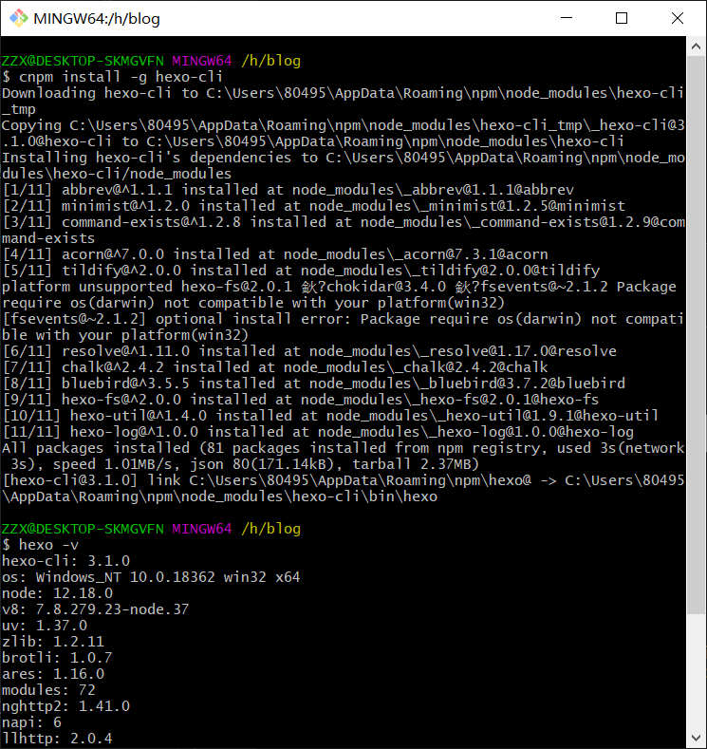Click the '[hexo-cli@3.1.0] link' line
Viewport: 707px width, 749px height.
(x=344, y=489)
